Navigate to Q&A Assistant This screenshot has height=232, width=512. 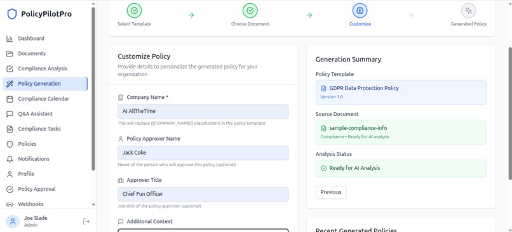[x=45, y=114]
